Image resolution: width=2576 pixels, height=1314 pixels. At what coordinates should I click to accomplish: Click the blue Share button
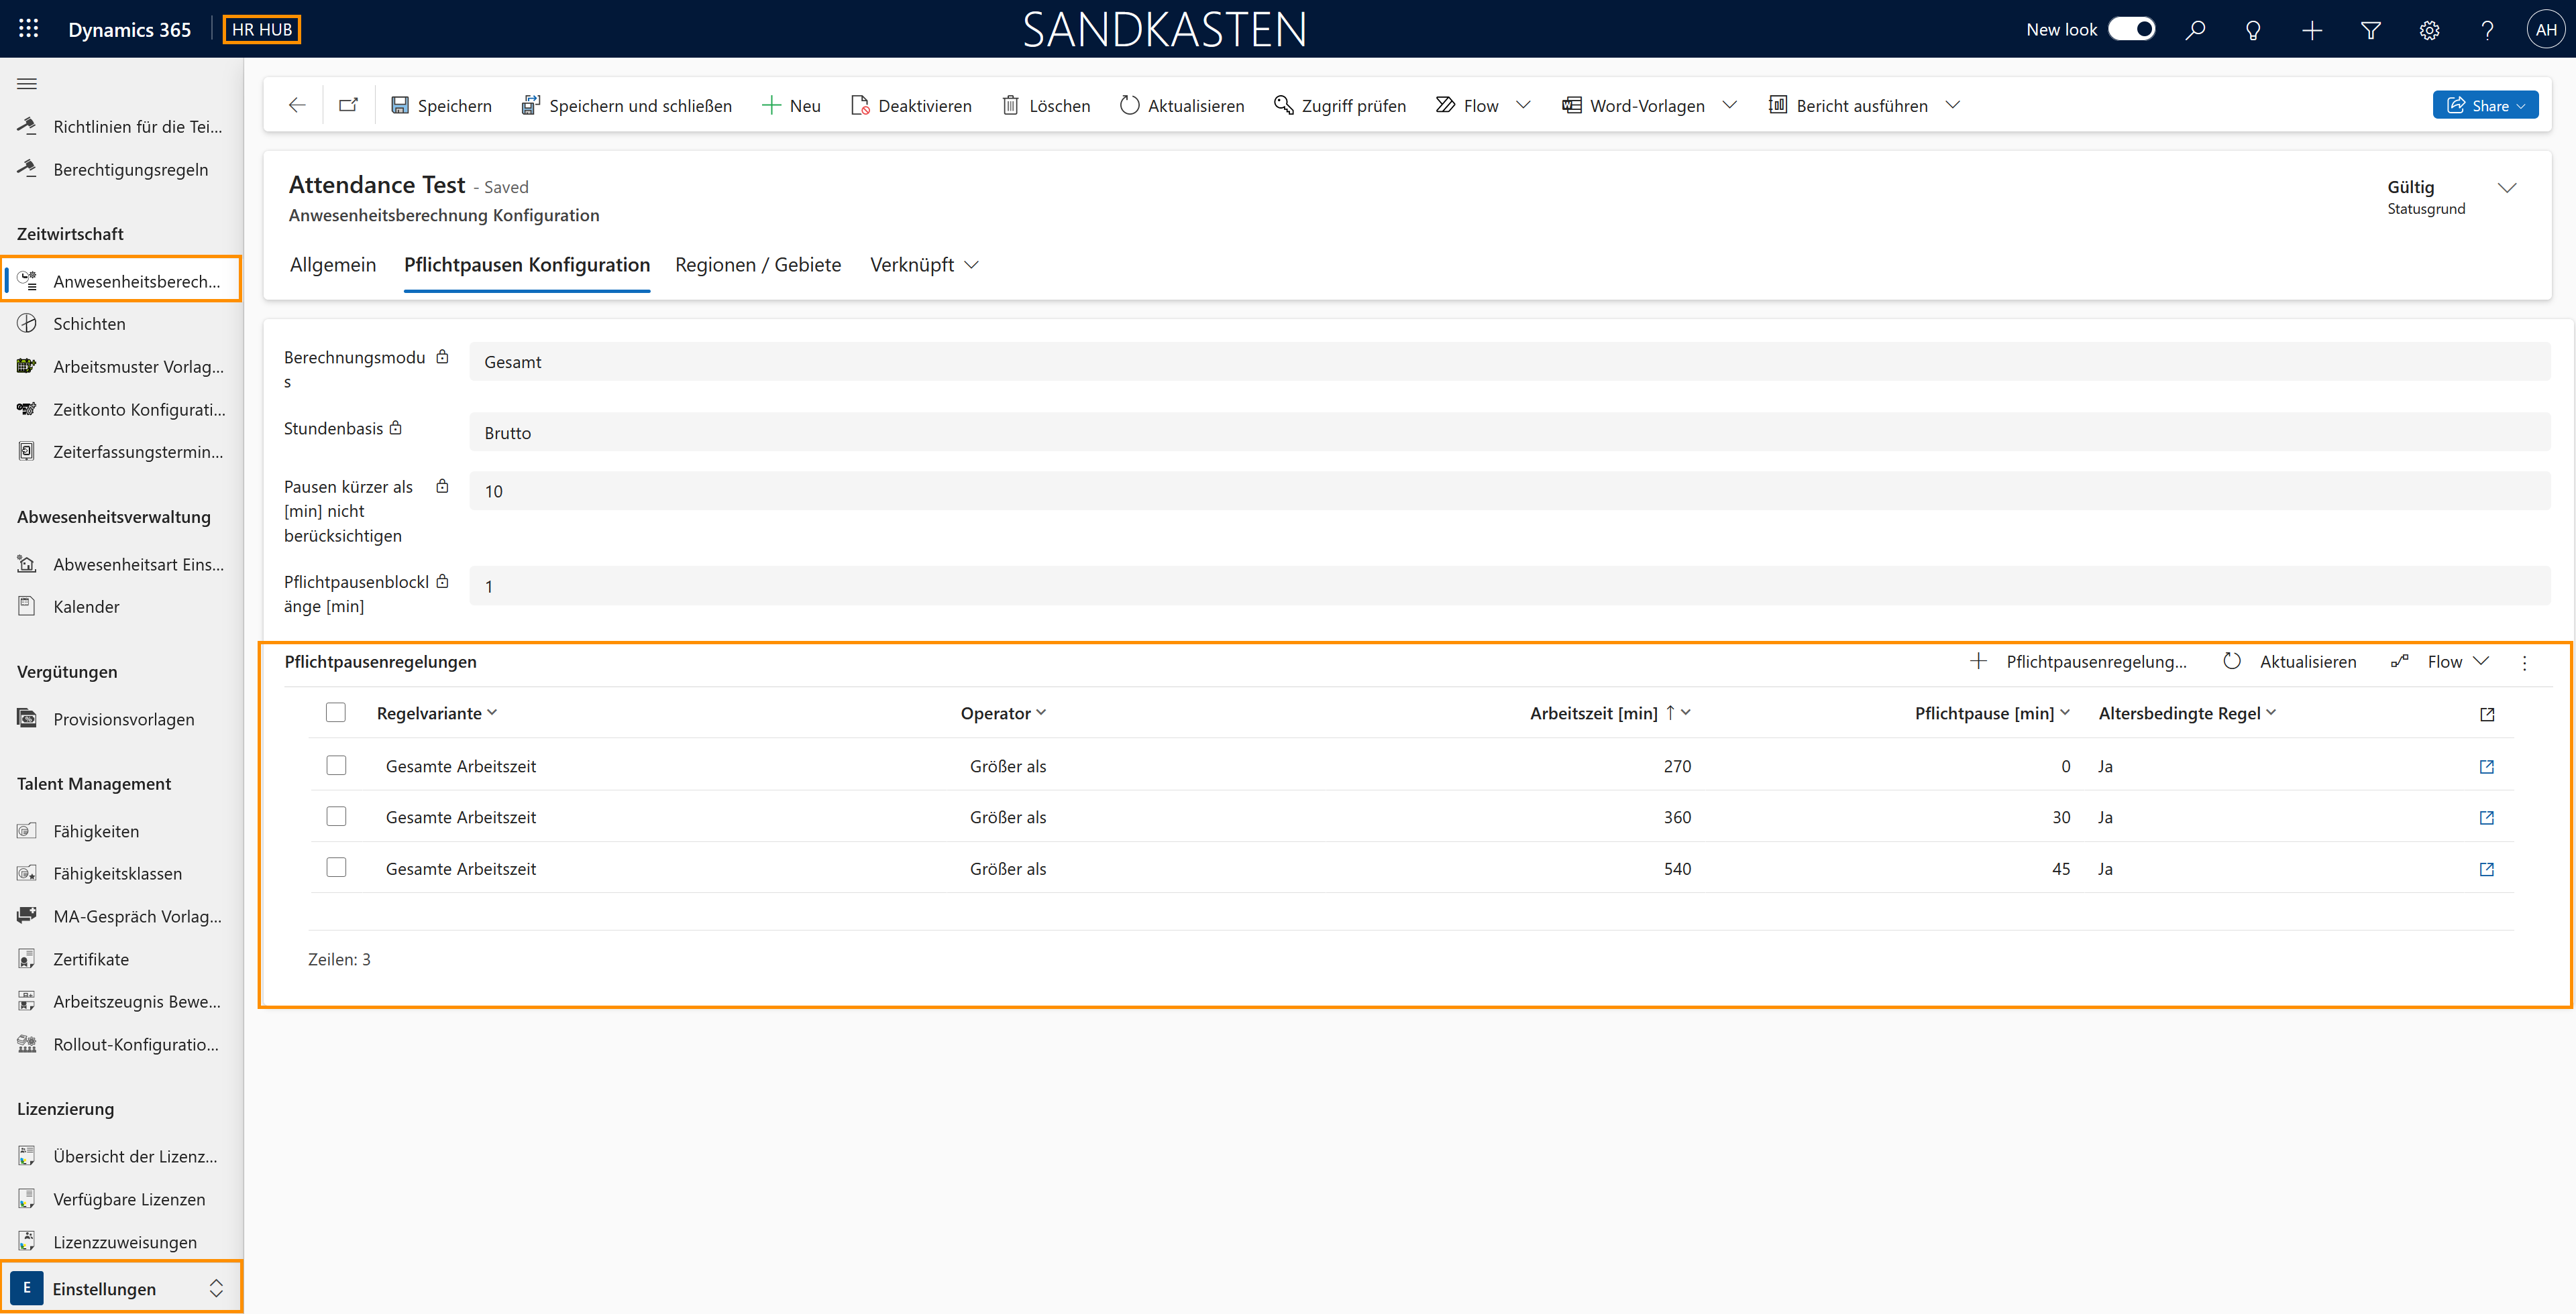(2484, 105)
